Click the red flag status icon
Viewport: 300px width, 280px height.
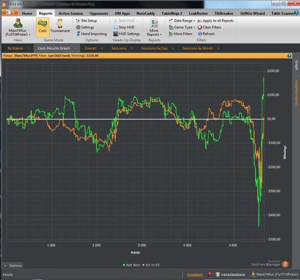[210, 274]
